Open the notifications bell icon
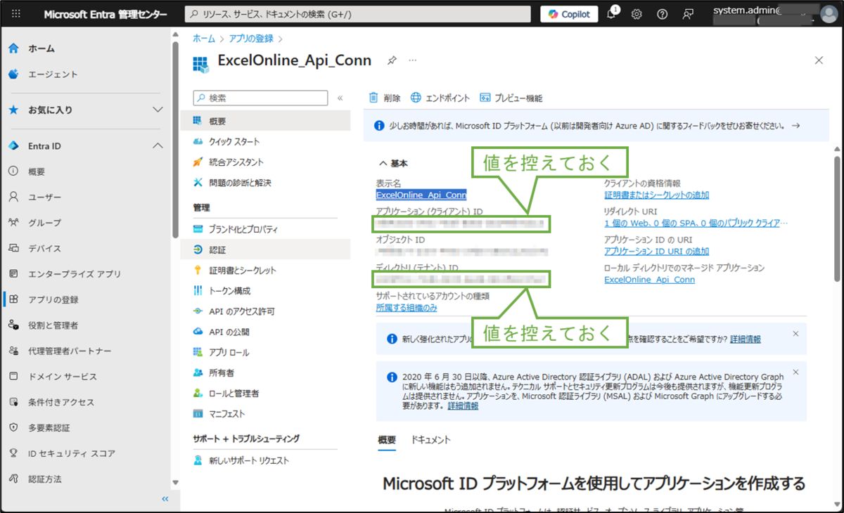This screenshot has width=844, height=513. pyautogui.click(x=611, y=14)
